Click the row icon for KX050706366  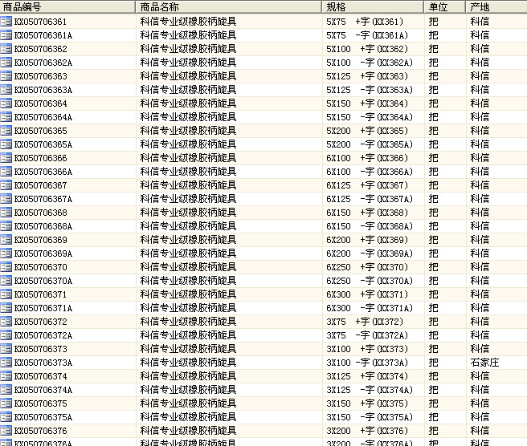(6, 158)
